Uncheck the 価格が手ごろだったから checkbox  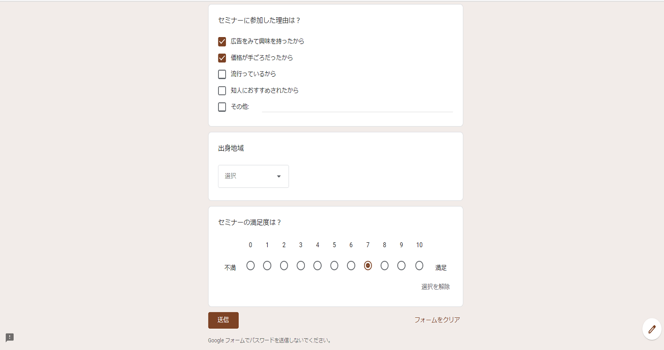coord(222,58)
